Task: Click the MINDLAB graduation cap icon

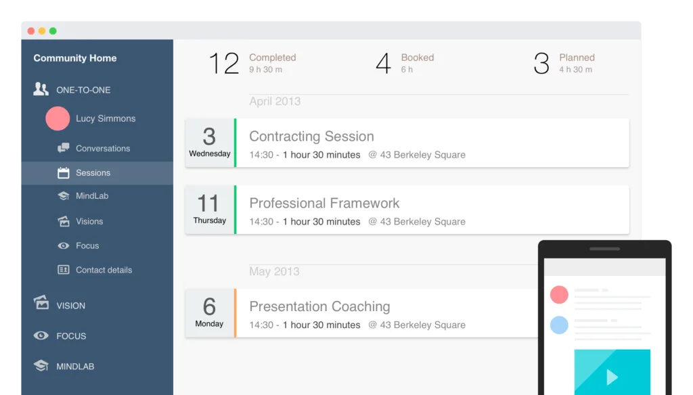Action: (41, 366)
